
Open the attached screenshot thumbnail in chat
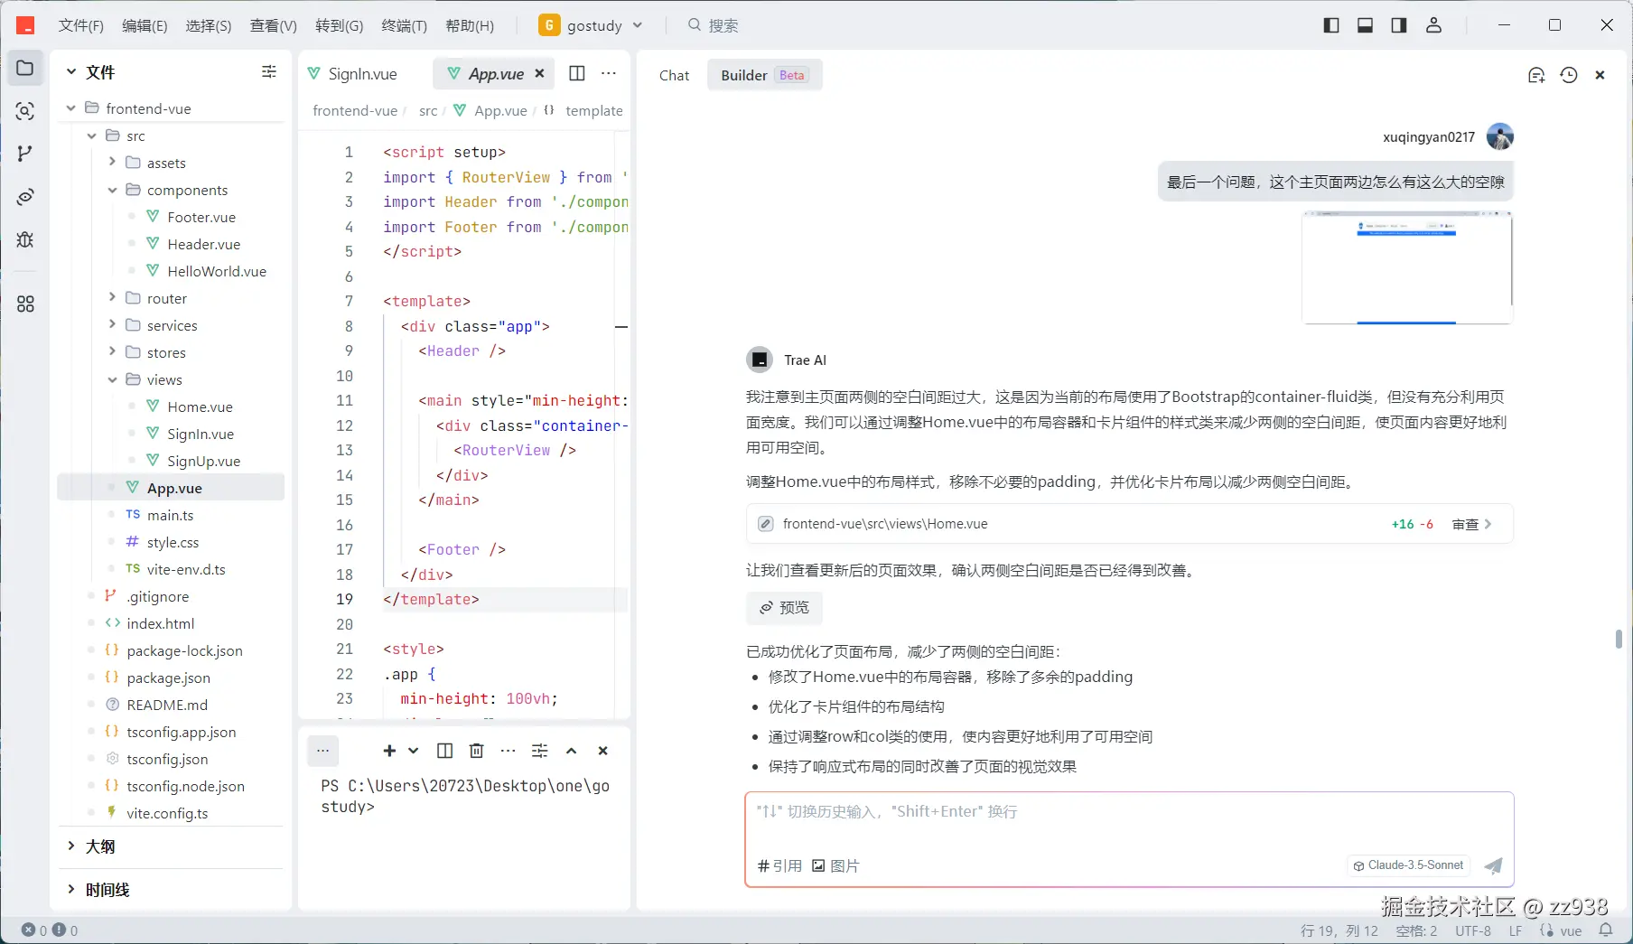coord(1407,267)
